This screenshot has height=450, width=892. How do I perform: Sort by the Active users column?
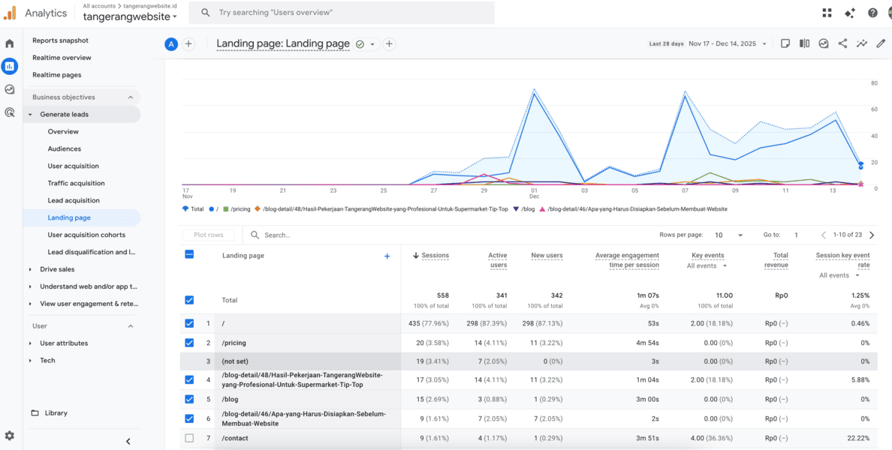click(x=497, y=259)
